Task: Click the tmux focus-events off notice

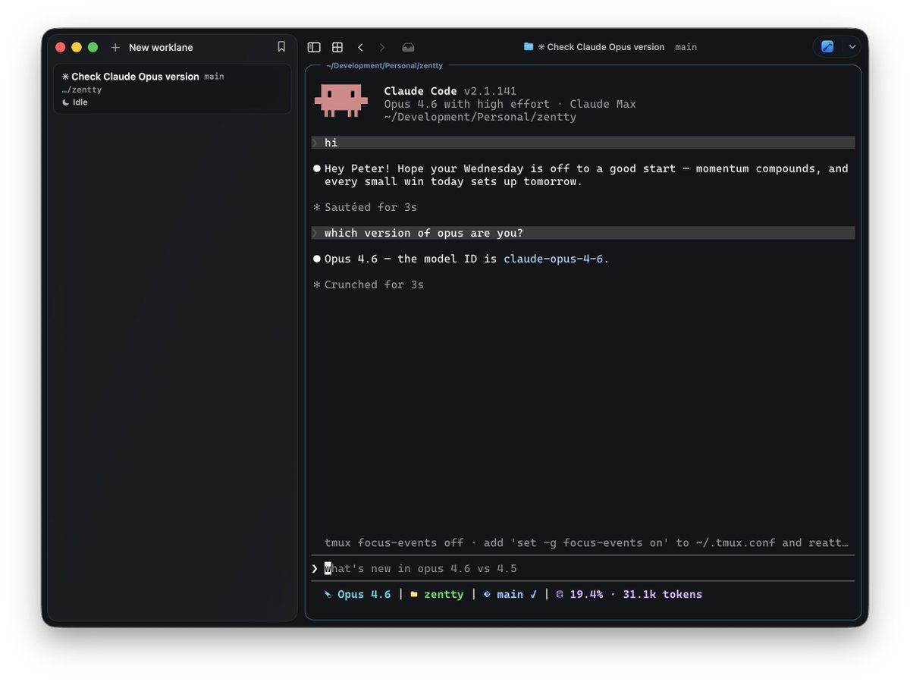Action: (x=586, y=543)
